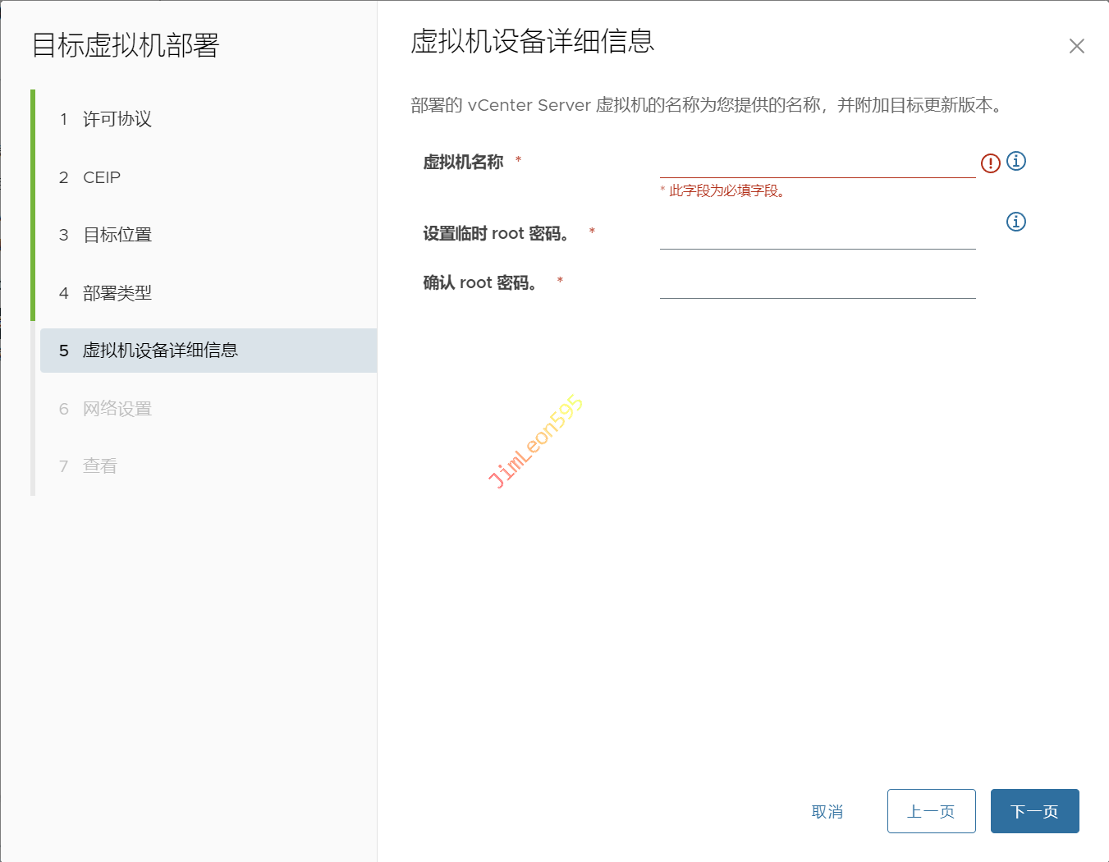The width and height of the screenshot is (1109, 862).
Task: Click info icon next to root password field
Action: [x=1016, y=222]
